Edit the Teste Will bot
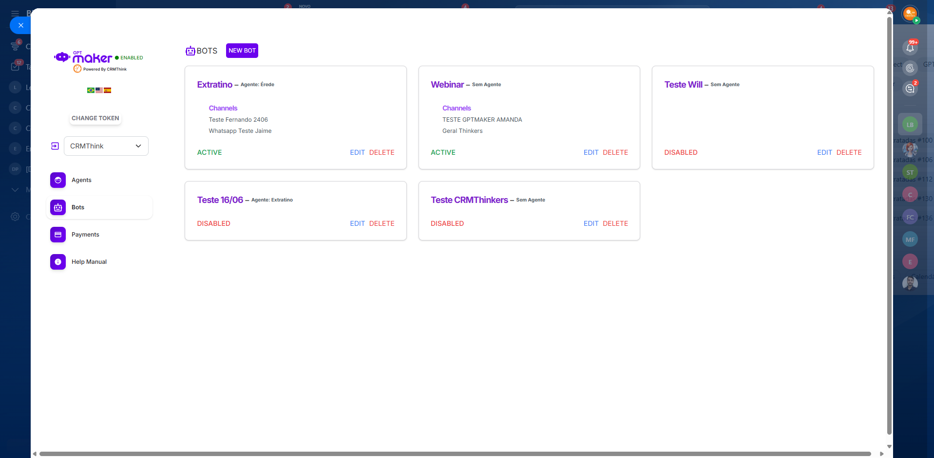This screenshot has height=458, width=934. coord(824,152)
